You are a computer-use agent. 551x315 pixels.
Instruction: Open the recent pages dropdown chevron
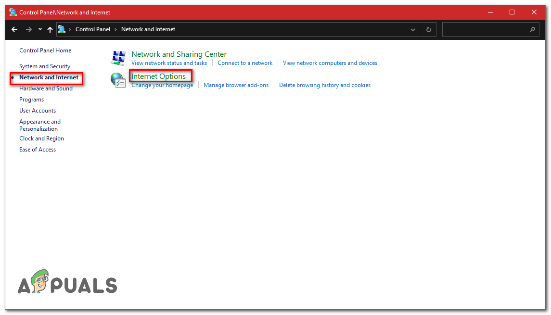coord(39,29)
